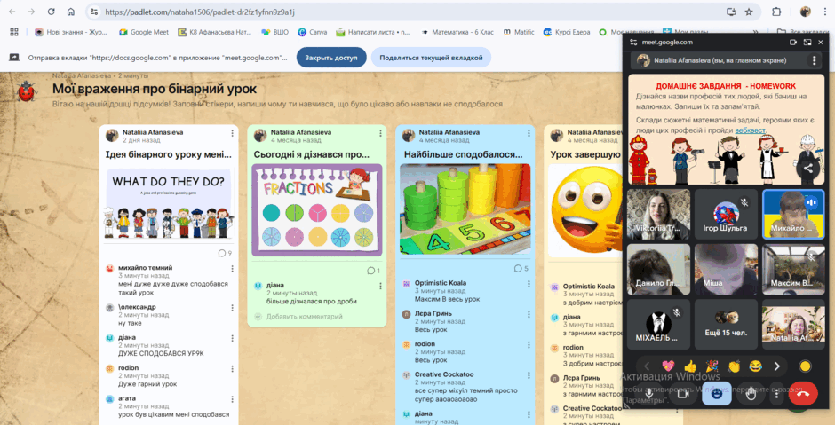835x425 pixels.
Task: Click the Padlet ladybug logo icon
Action: click(25, 91)
